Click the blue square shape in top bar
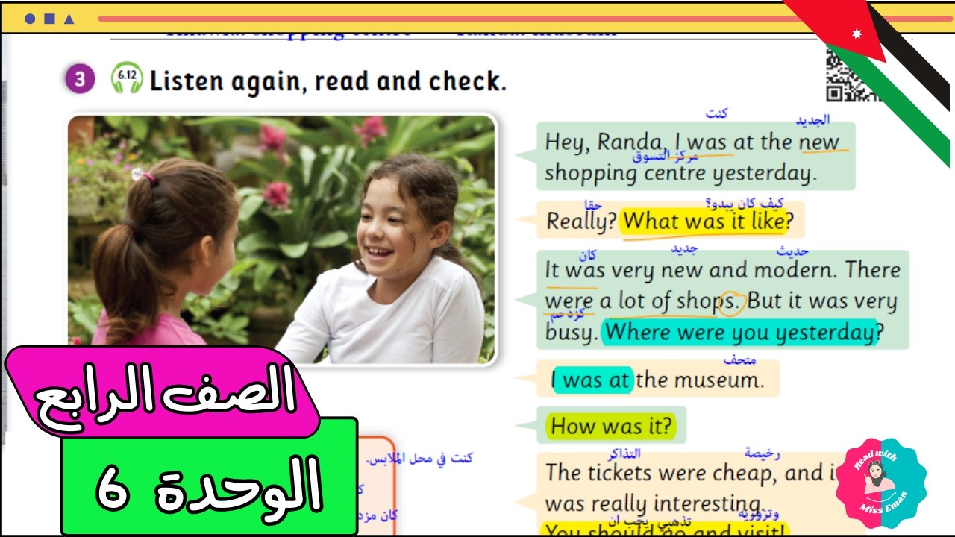 click(49, 19)
